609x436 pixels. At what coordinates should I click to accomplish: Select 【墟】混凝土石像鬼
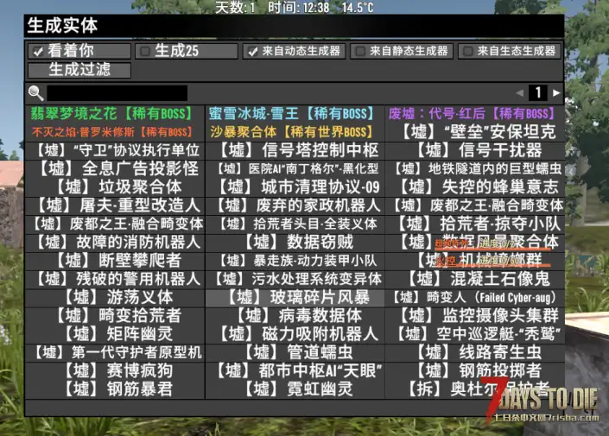(x=478, y=279)
